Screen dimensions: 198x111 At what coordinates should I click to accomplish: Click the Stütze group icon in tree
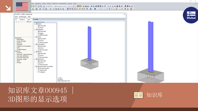[37, 24]
